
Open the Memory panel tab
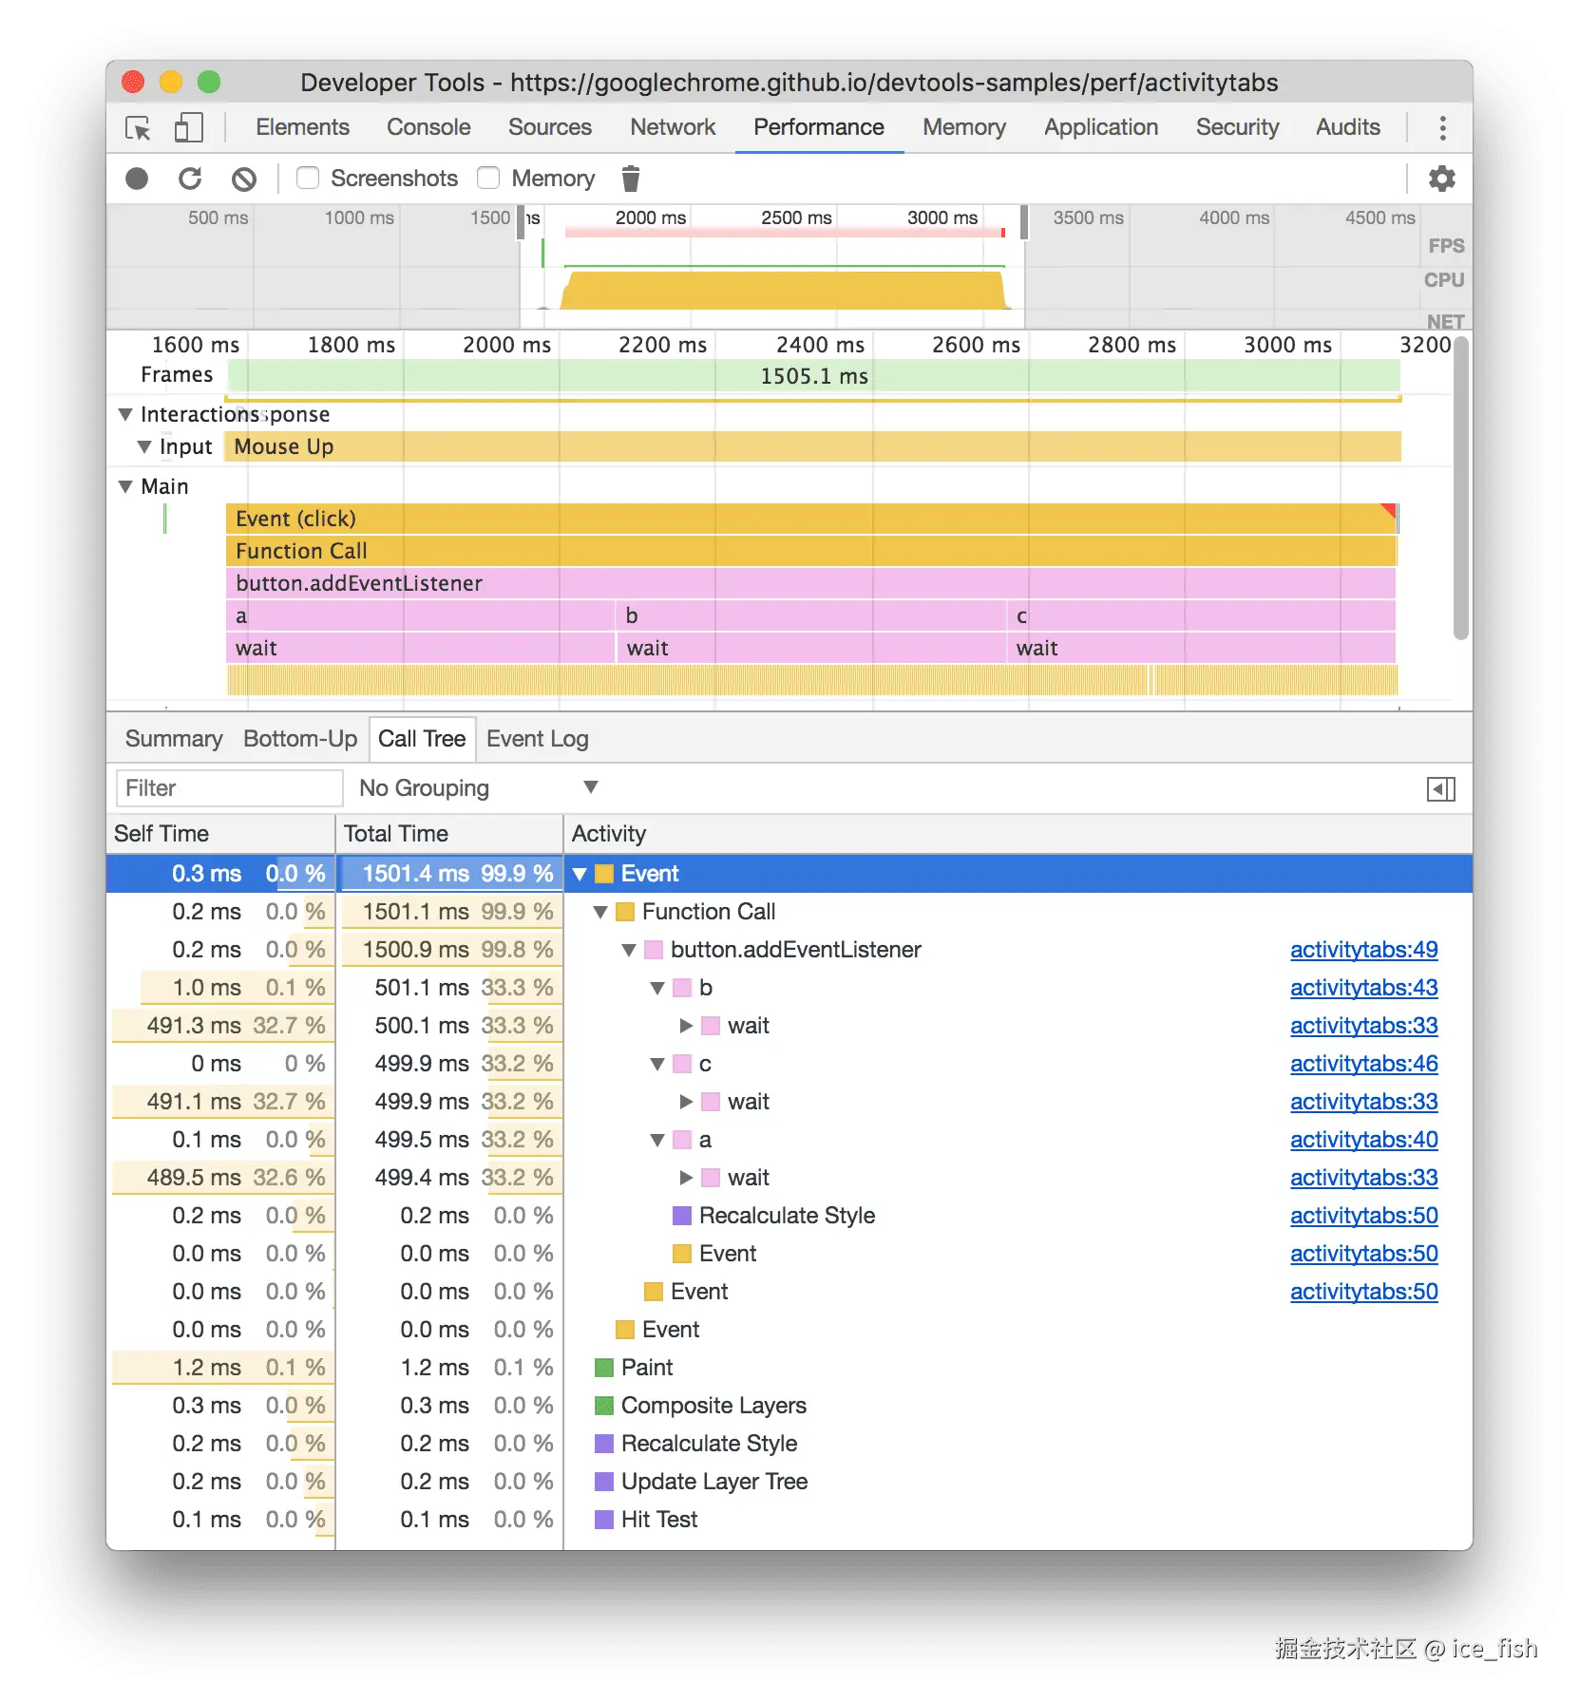coord(964,127)
